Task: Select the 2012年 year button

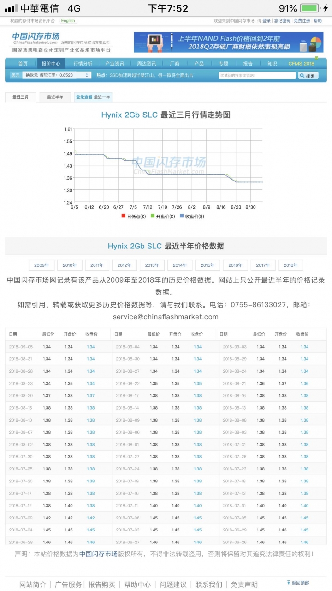Action: tap(125, 265)
